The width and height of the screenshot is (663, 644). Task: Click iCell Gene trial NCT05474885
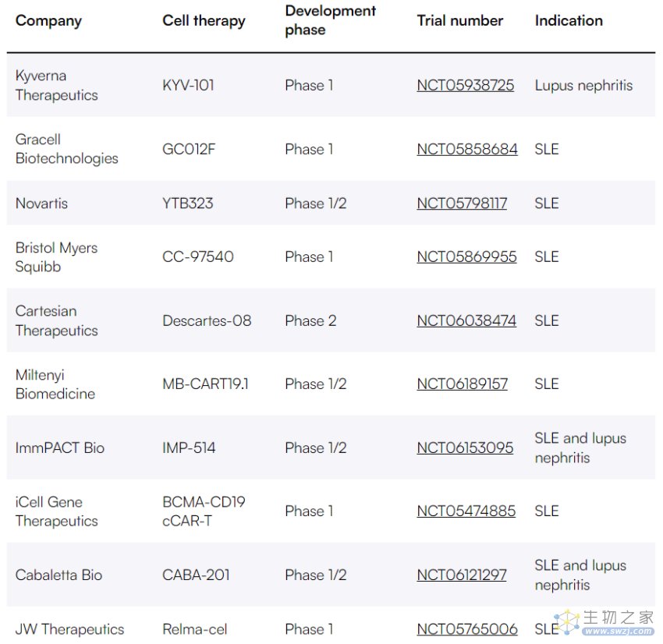tap(466, 511)
